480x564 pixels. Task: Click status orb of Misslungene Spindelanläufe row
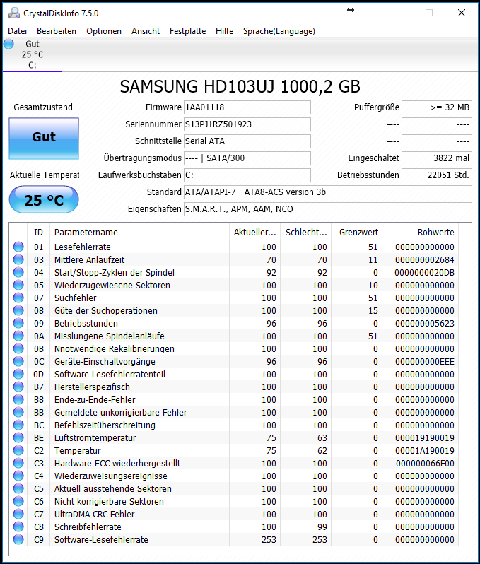click(18, 336)
